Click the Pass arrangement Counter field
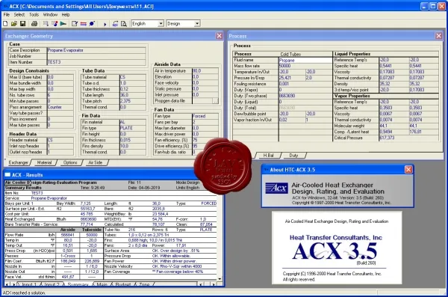 tap(60, 107)
